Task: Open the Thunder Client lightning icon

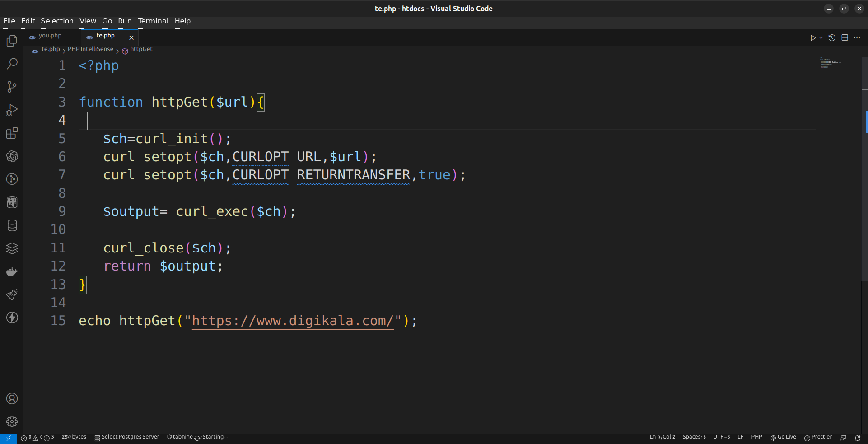Action: [x=12, y=318]
